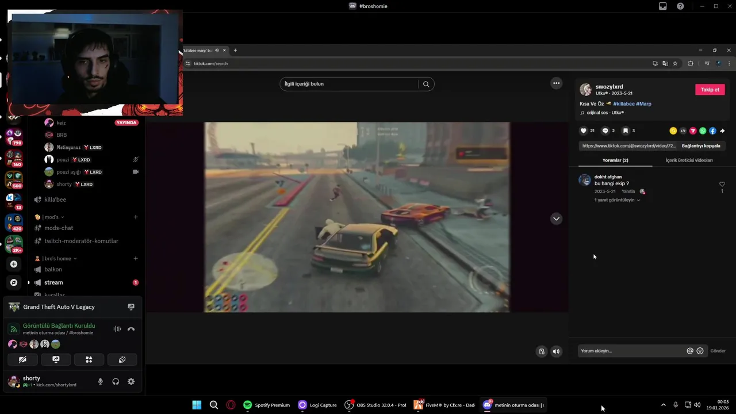Copy link with Bağlantıyı kopyala
This screenshot has width=736, height=414.
701,145
